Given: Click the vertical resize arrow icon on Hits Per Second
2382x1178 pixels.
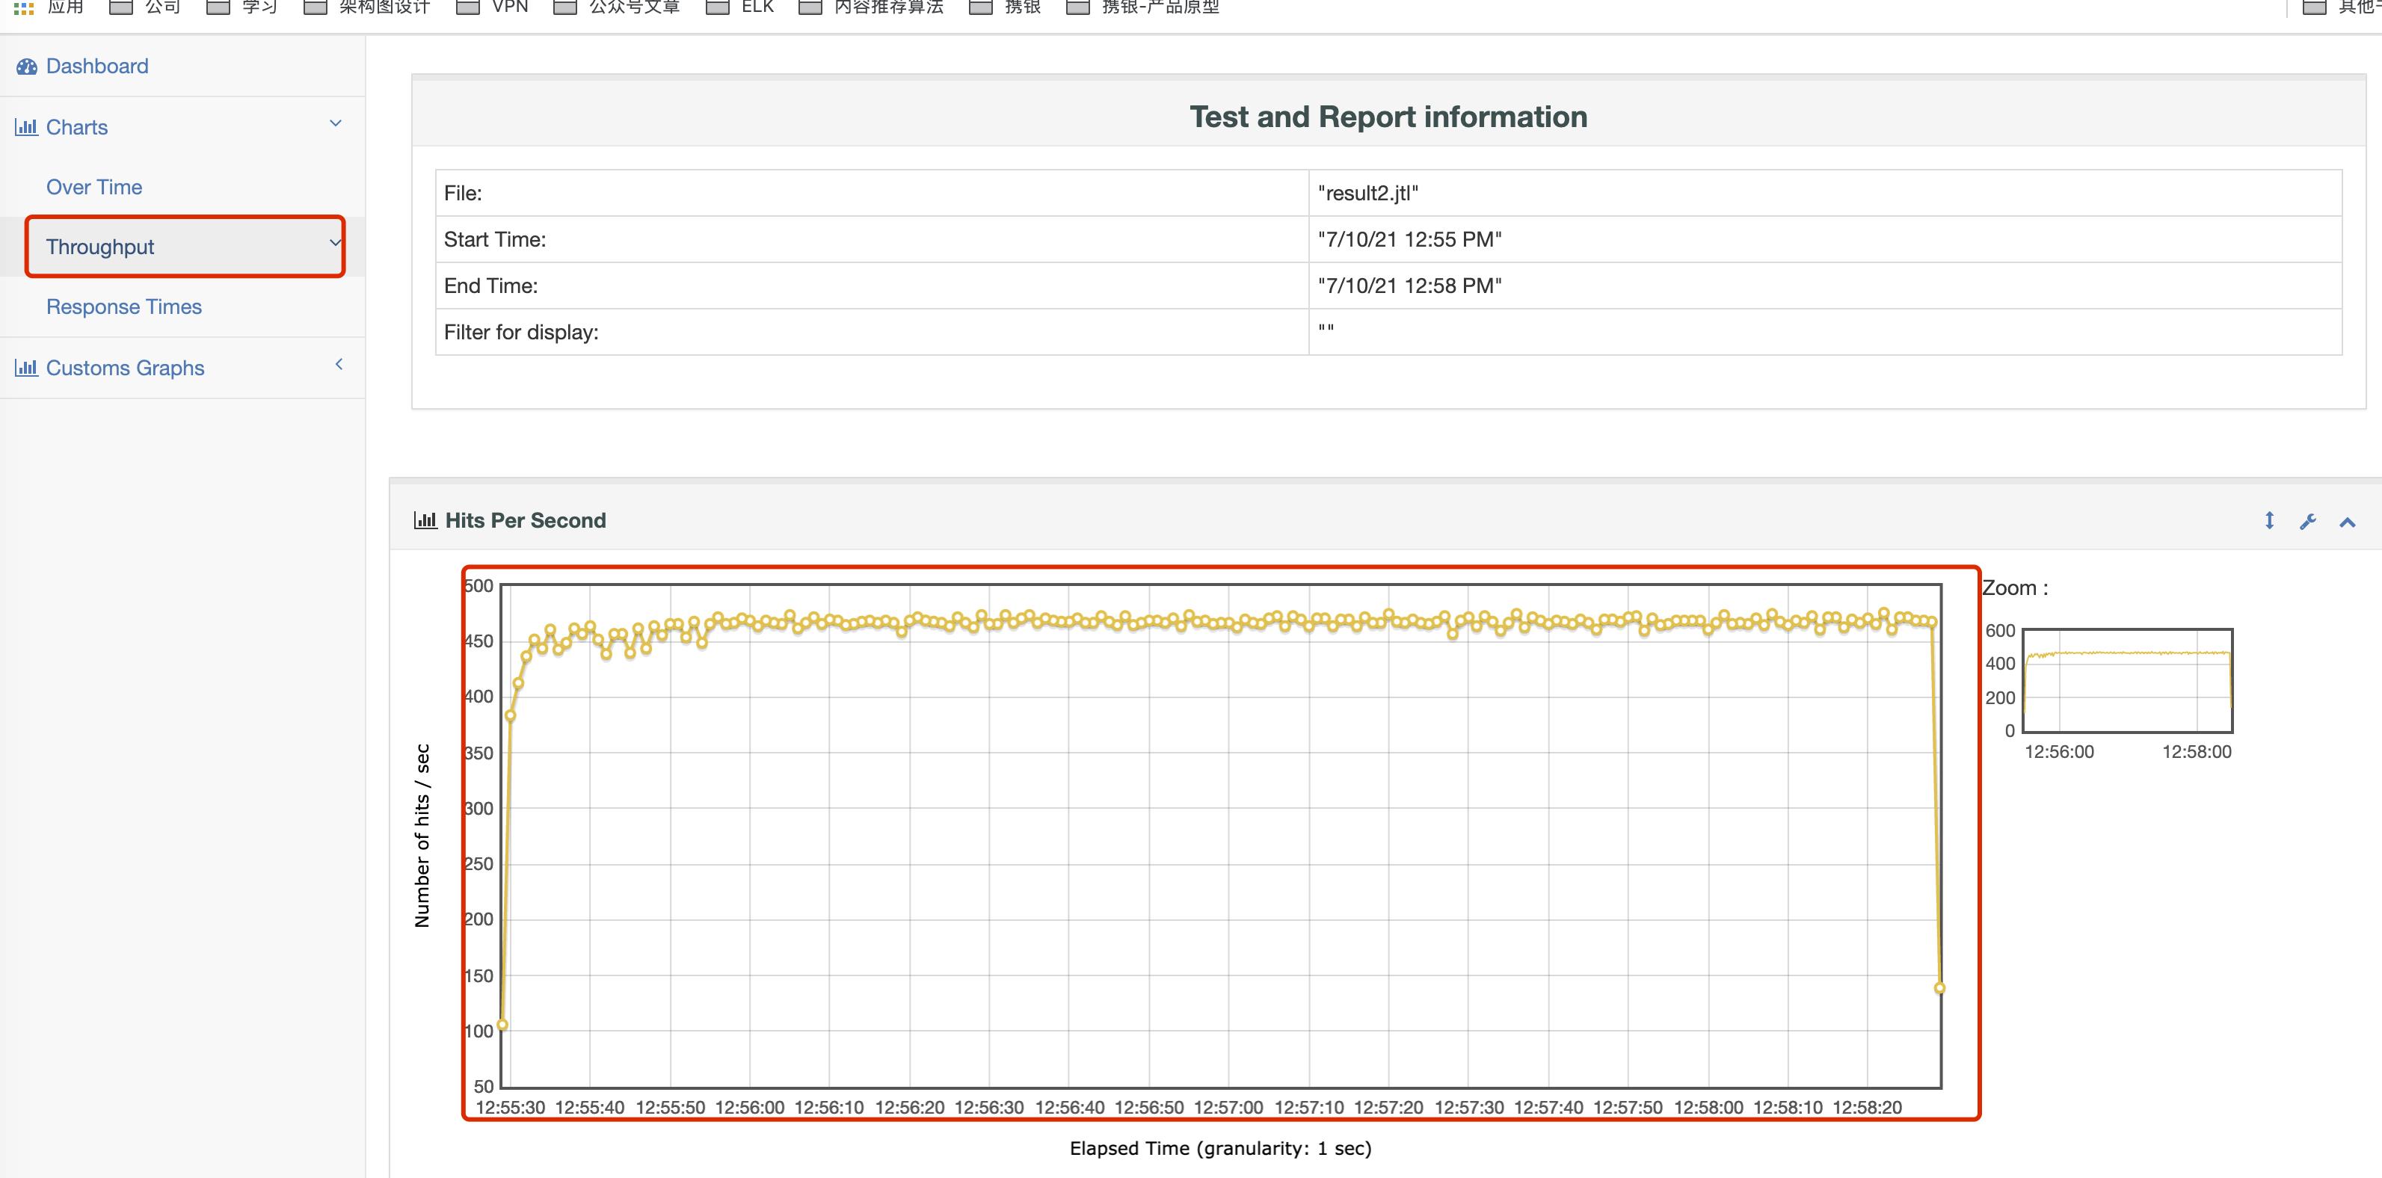Looking at the screenshot, I should (x=2269, y=520).
